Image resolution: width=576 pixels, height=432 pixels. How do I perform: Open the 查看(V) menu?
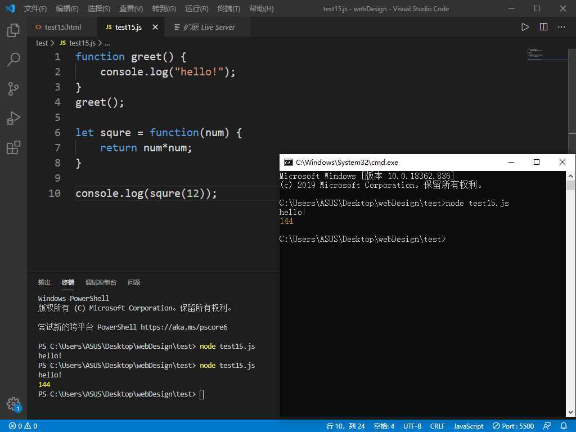[131, 8]
